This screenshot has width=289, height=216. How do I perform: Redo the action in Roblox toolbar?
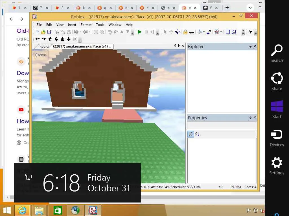coord(85,32)
